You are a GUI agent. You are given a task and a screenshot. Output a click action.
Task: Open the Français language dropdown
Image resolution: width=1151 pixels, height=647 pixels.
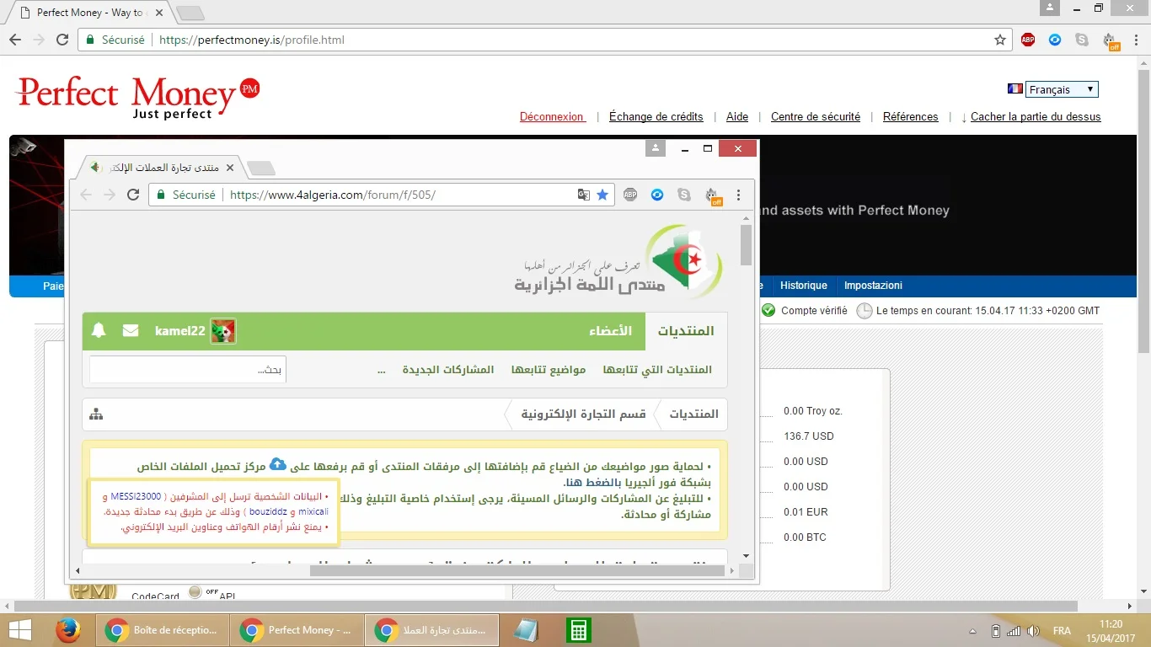1062,89
